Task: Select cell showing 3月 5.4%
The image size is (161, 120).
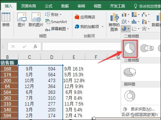Action: 74,110
